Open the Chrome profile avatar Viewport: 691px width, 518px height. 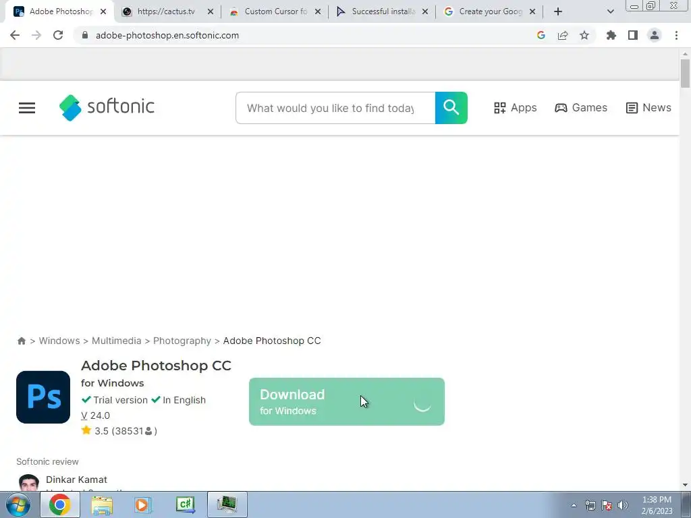coord(655,35)
